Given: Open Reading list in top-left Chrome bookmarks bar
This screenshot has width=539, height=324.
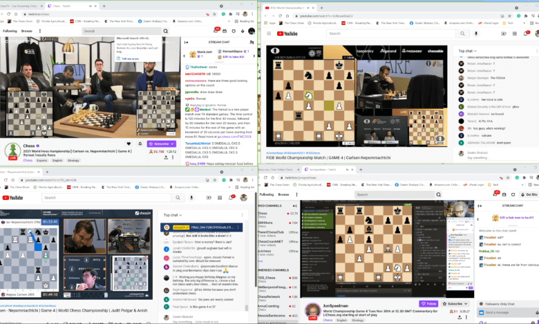Looking at the screenshot, I should (245, 21).
